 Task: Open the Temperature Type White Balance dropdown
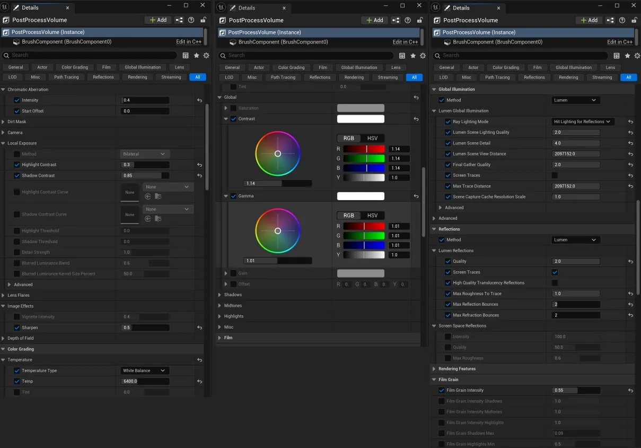[x=145, y=371]
